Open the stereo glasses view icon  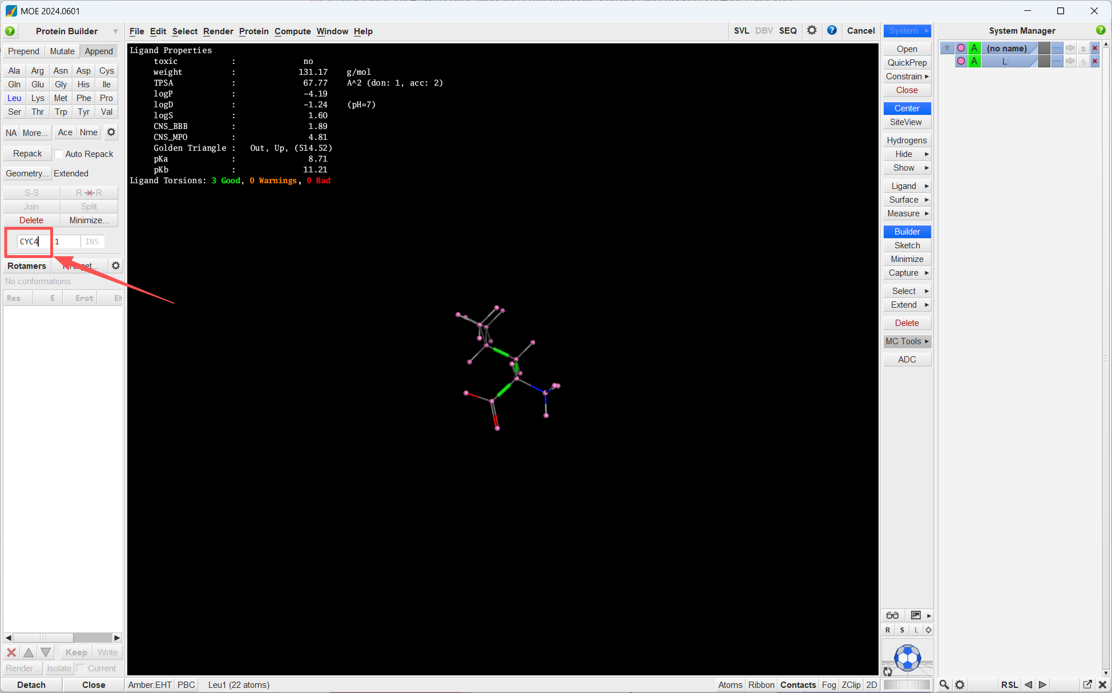pos(892,615)
